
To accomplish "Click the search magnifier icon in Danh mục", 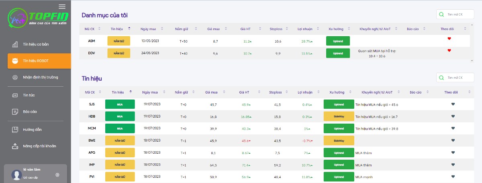I will pos(441,14).
